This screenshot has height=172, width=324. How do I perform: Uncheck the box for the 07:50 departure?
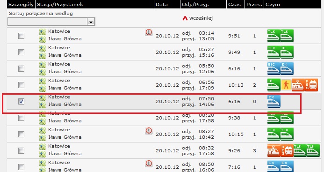21,101
